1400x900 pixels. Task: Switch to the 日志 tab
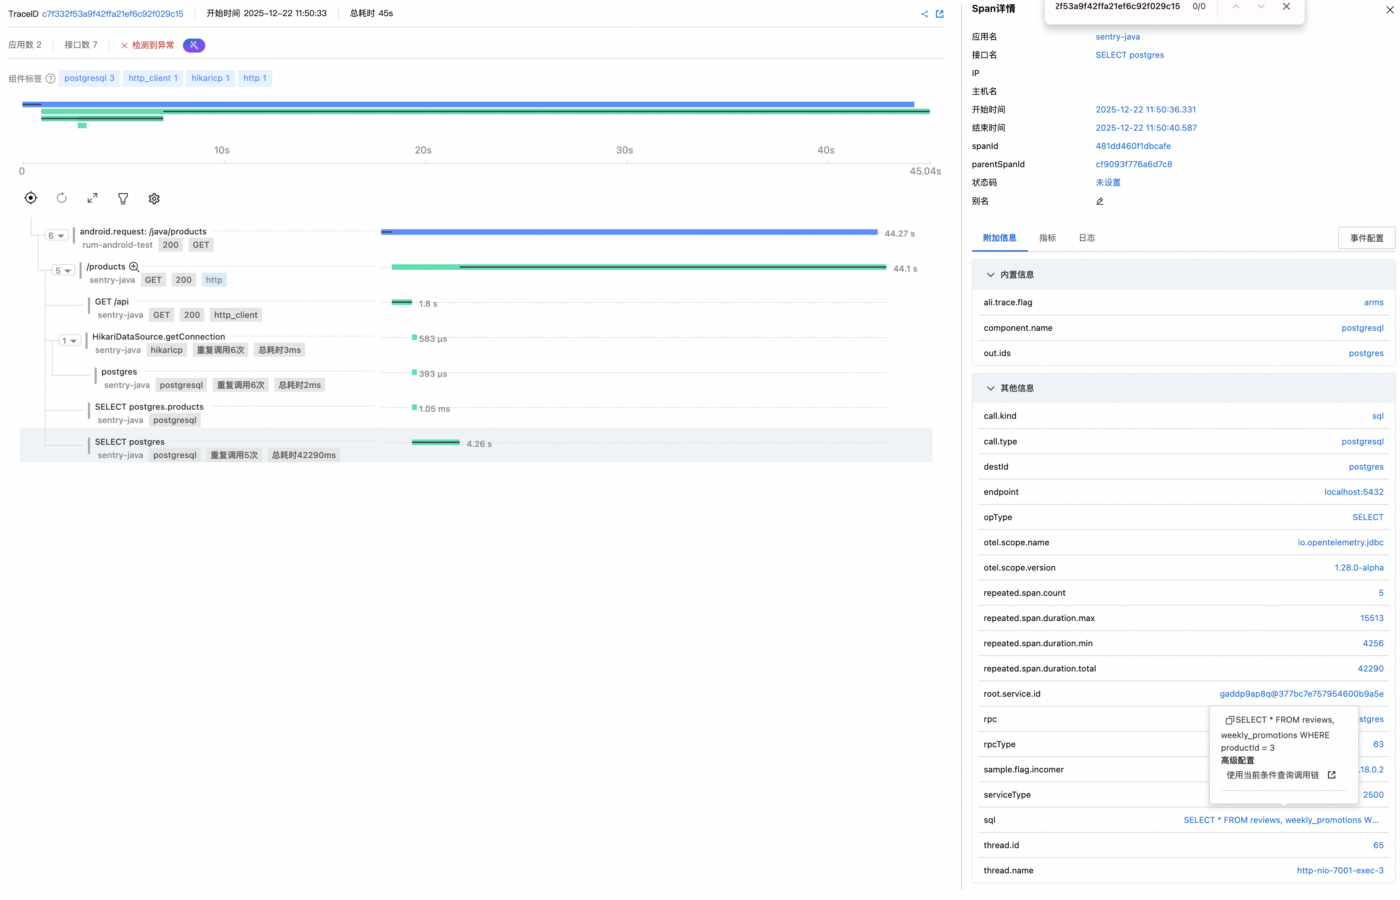pos(1086,238)
